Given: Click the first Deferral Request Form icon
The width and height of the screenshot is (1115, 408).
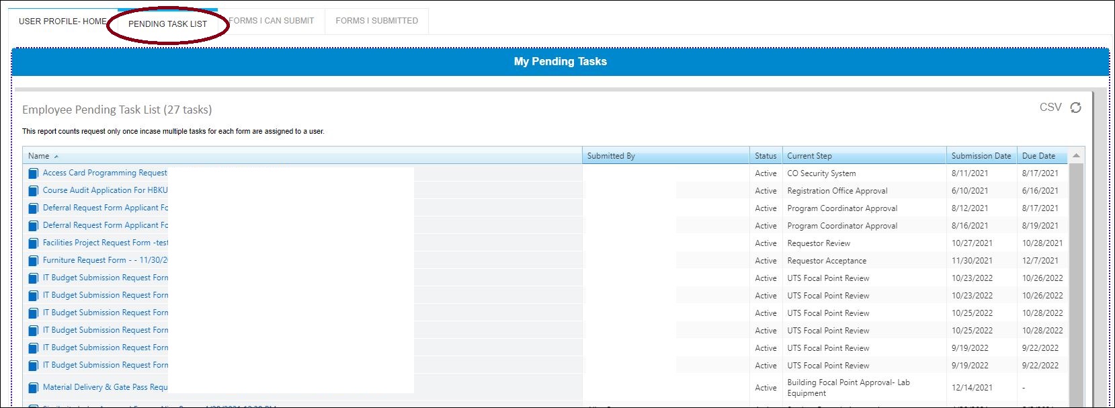Looking at the screenshot, I should pos(34,208).
